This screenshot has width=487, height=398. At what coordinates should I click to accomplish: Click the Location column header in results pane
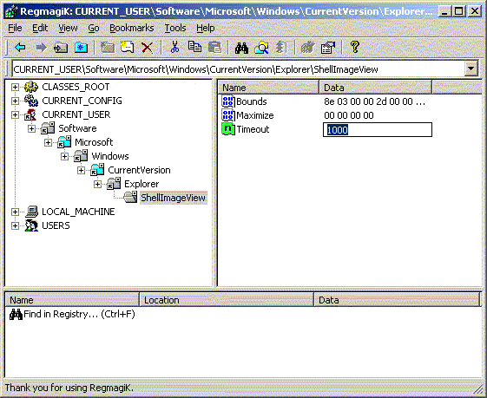(227, 300)
